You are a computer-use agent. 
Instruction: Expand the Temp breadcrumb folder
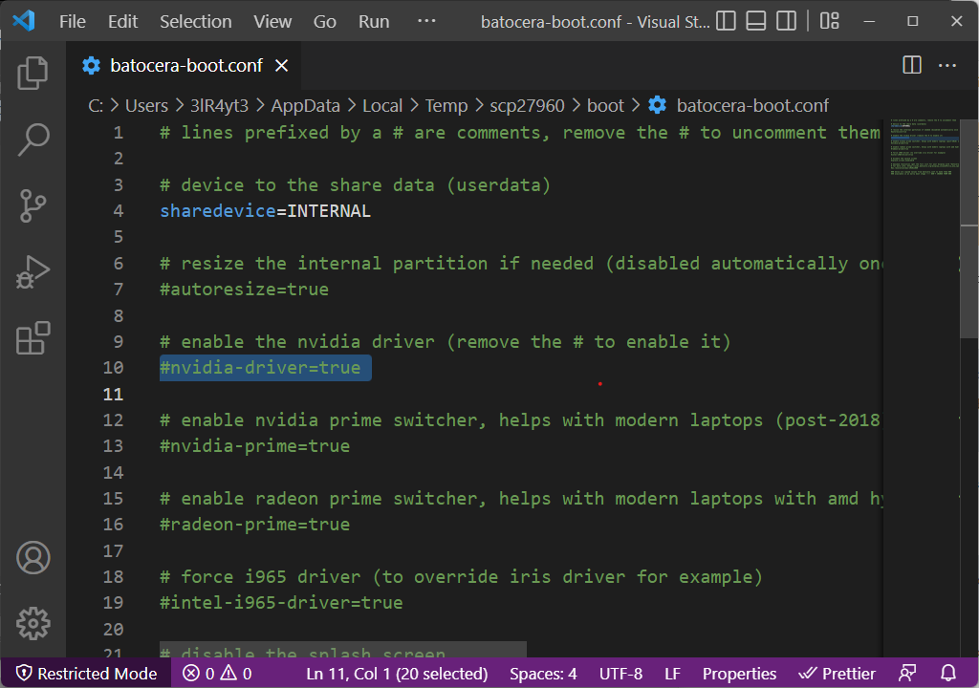(x=446, y=105)
